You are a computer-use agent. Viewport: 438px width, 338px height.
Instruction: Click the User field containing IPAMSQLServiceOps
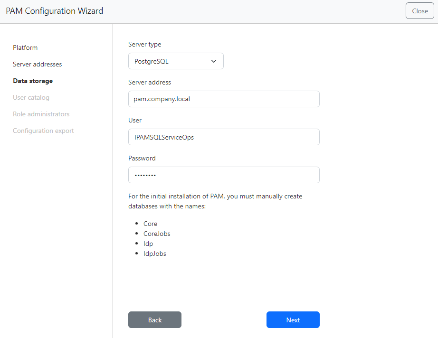tap(224, 137)
